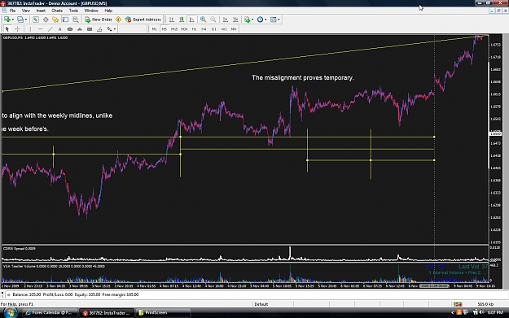Open the Data Window icon

46,20
